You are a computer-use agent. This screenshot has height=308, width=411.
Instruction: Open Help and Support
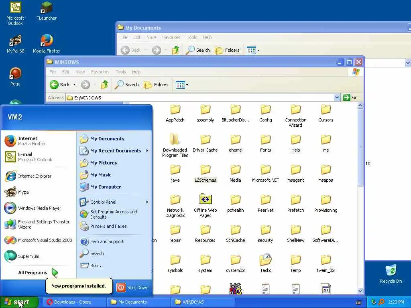[114, 241]
